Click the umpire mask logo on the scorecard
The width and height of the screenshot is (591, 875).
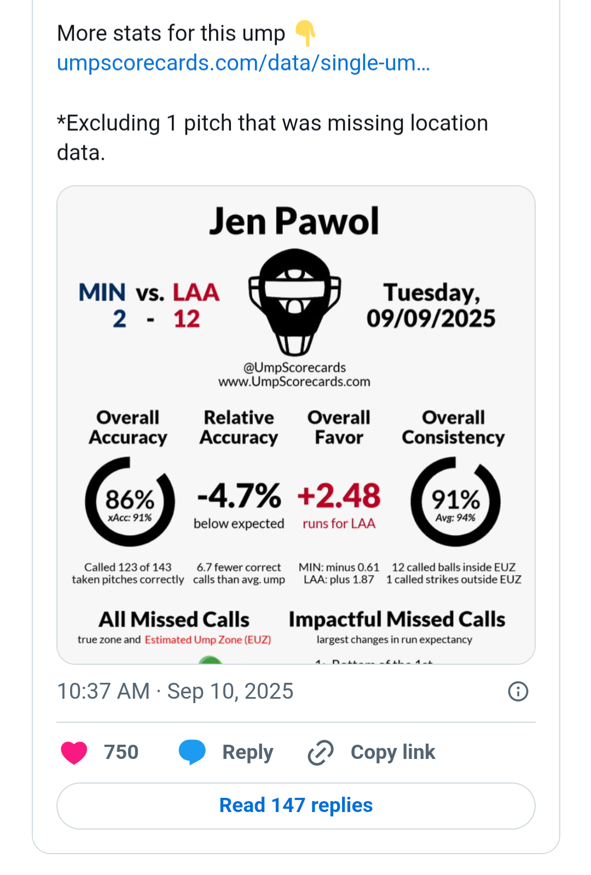pyautogui.click(x=294, y=302)
